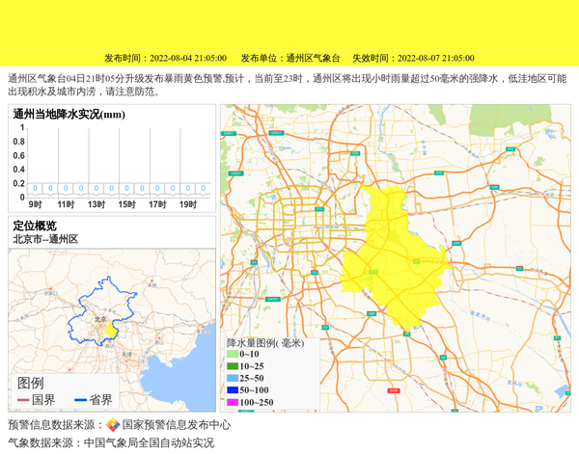Click the 通州当地降水实况 chart title
The height and width of the screenshot is (454, 579).
point(69,115)
